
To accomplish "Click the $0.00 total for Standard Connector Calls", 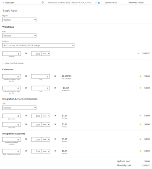I will (147, 76).
